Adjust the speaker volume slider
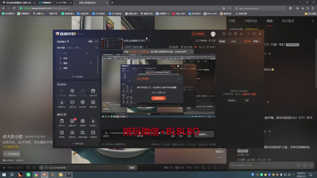Screen dimensions: 317x178 pyautogui.click(x=152, y=133)
